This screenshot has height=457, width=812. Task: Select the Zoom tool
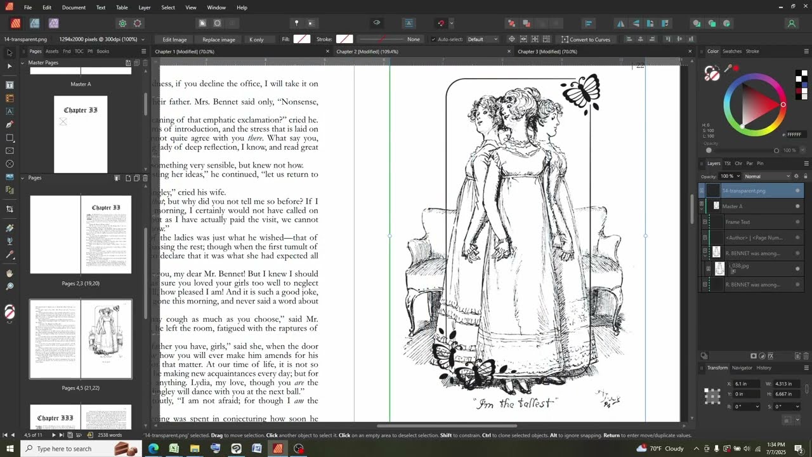[10, 287]
